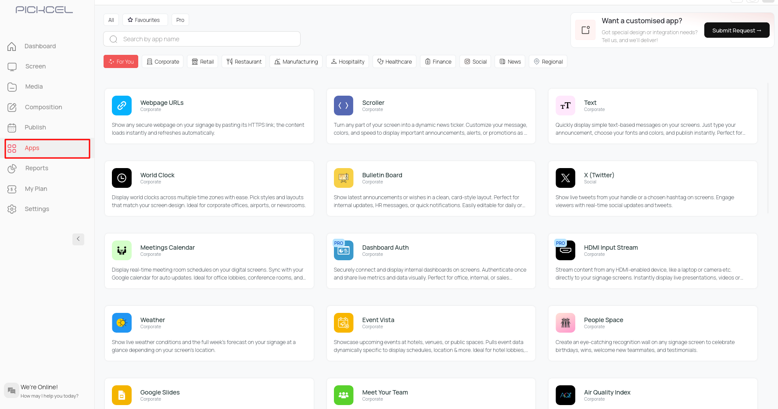Click the Search by app name field
Screen dimensions: 778x409
[x=202, y=39]
